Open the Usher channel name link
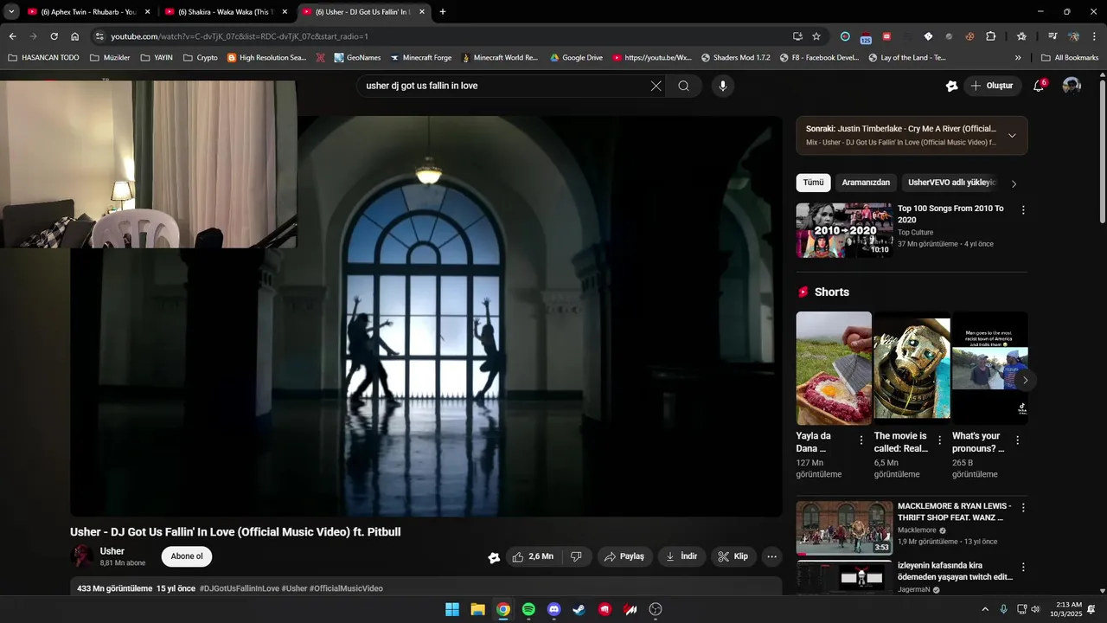The height and width of the screenshot is (623, 1107). click(112, 551)
